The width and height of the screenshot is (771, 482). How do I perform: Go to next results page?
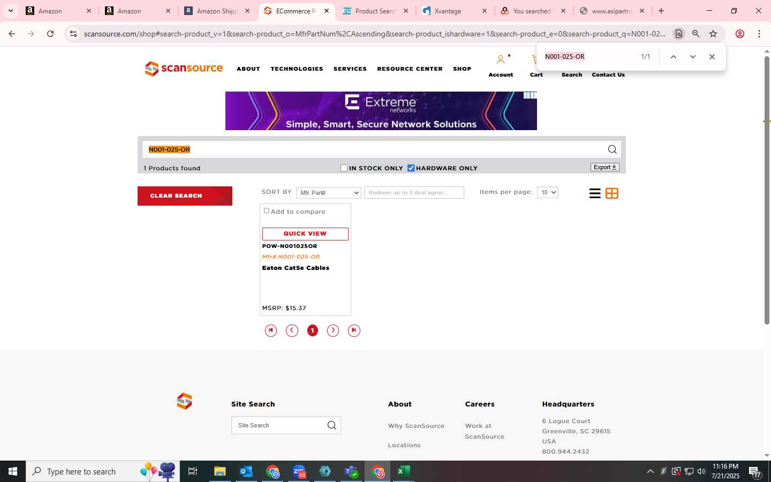click(333, 330)
